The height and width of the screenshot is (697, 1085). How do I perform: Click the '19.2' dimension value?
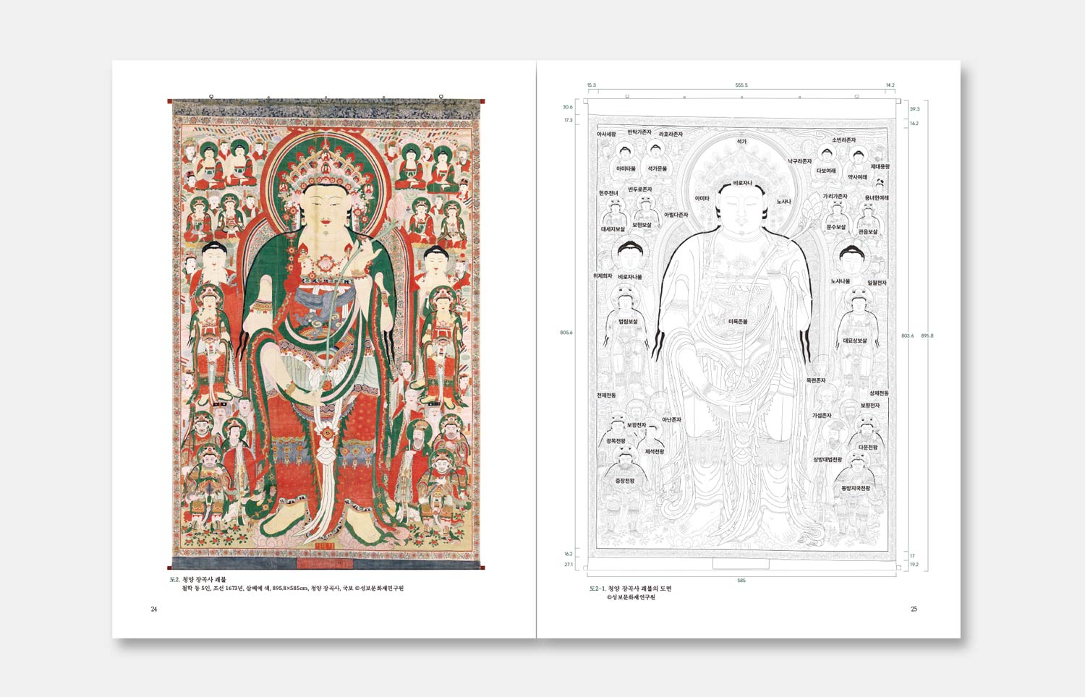pos(914,565)
